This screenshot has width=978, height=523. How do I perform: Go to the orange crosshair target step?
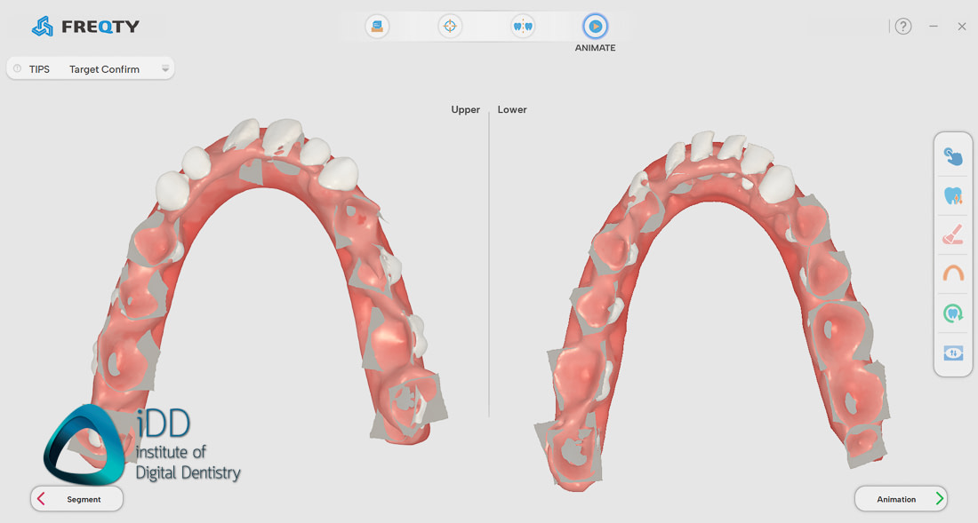[450, 27]
